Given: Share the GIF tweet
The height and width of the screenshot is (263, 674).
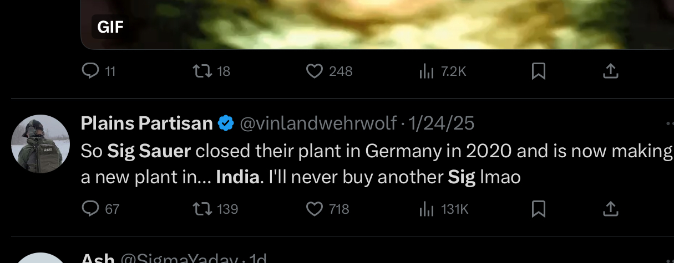Looking at the screenshot, I should (x=610, y=71).
